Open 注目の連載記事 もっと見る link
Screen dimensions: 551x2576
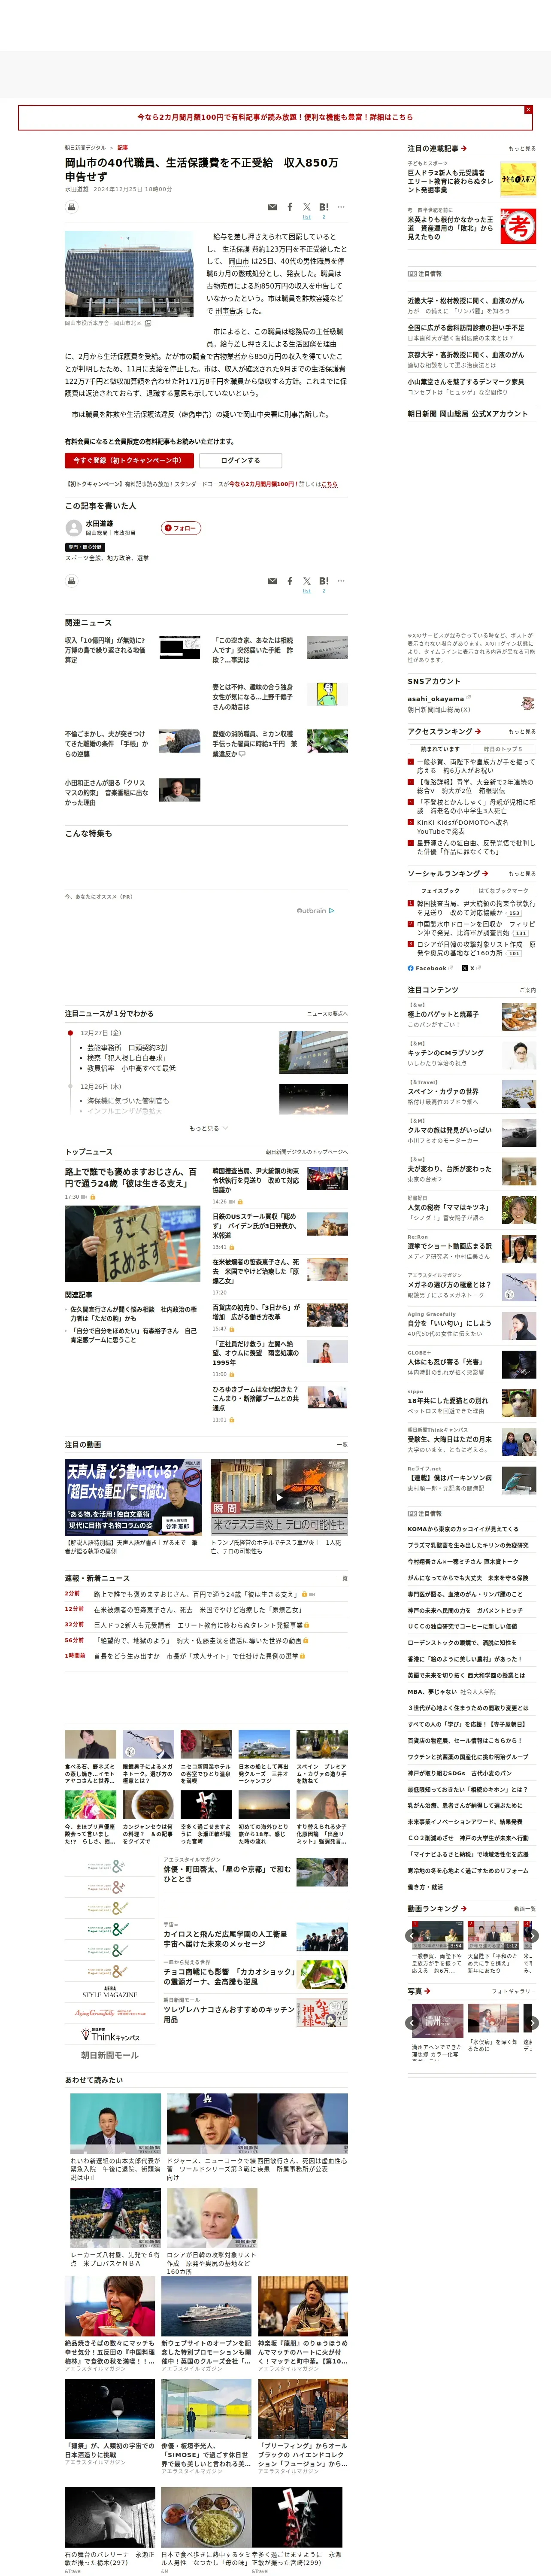(522, 149)
